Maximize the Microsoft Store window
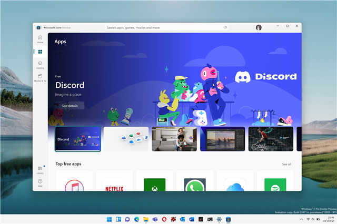The height and width of the screenshot is (224, 337). [x=287, y=26]
